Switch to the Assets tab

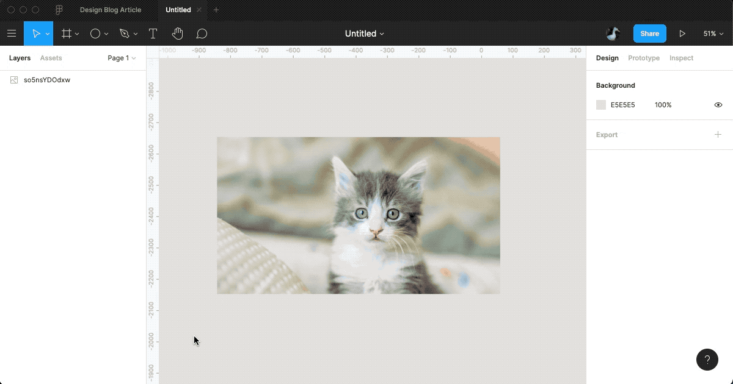coord(51,58)
